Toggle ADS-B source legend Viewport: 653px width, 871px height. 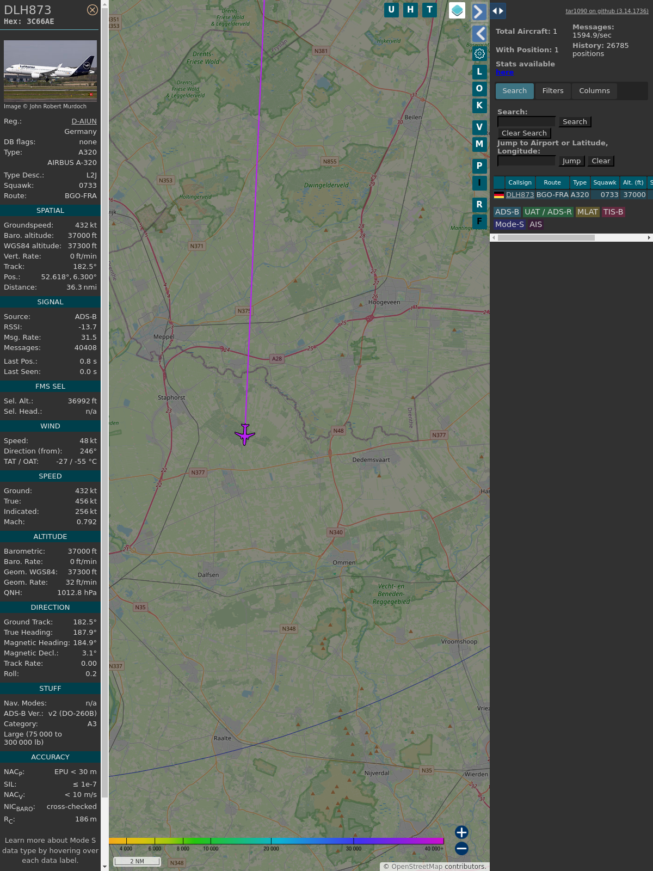point(507,212)
